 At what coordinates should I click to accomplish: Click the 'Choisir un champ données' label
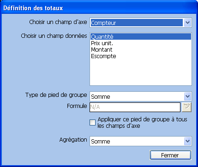pyautogui.click(x=54, y=36)
